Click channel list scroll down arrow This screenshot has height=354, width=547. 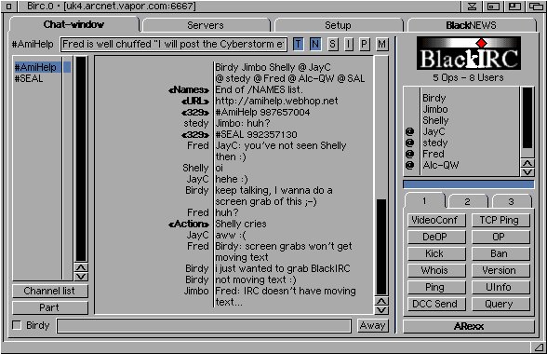click(81, 277)
